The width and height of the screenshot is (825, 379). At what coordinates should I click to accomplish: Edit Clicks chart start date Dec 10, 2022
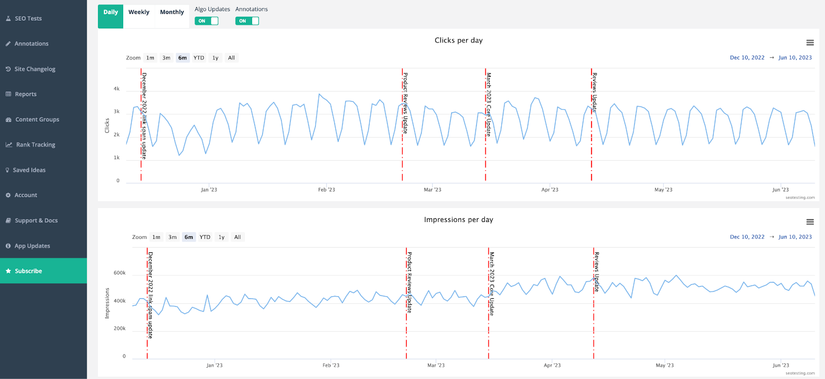point(747,58)
